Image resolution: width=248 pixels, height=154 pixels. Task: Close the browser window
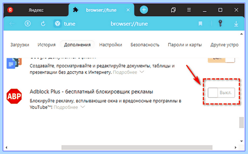point(236,10)
